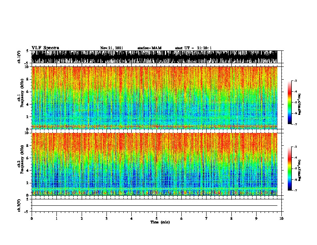Click the "-7" label on ch.2 colorbar
The image size is (317, 245).
click(295, 191)
